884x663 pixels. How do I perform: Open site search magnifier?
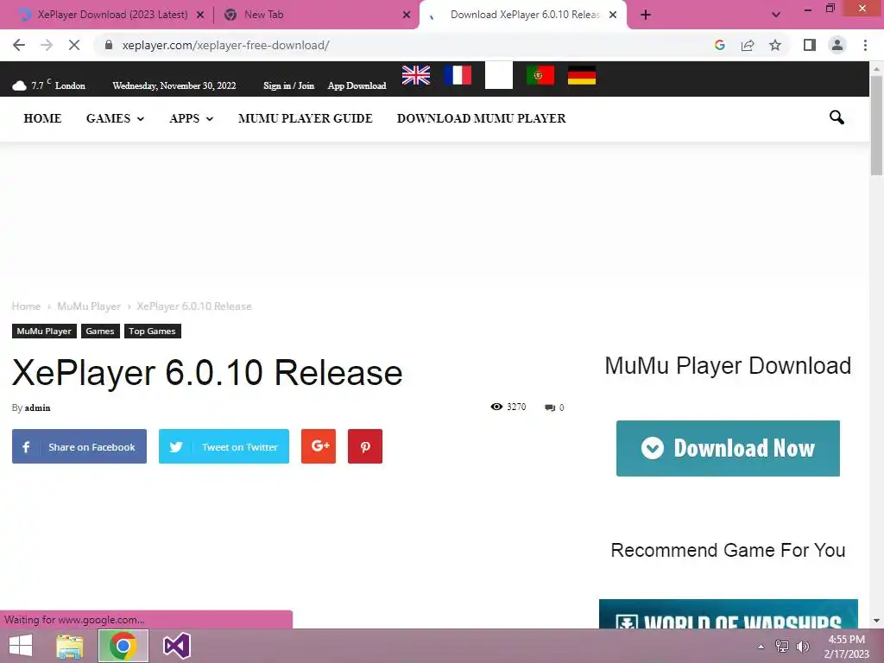[x=837, y=117]
